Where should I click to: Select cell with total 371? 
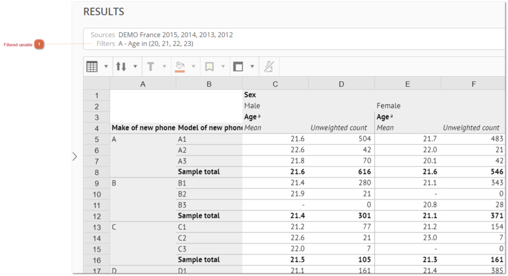(473, 216)
